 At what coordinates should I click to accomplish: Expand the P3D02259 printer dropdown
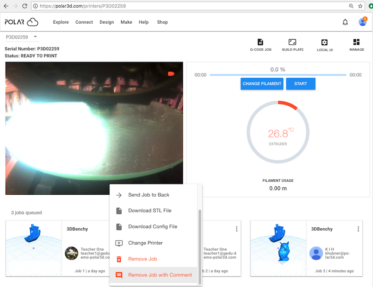point(22,37)
